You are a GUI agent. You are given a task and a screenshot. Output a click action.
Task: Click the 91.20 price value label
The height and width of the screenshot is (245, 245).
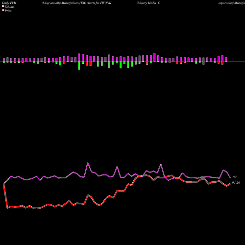click(x=236, y=183)
